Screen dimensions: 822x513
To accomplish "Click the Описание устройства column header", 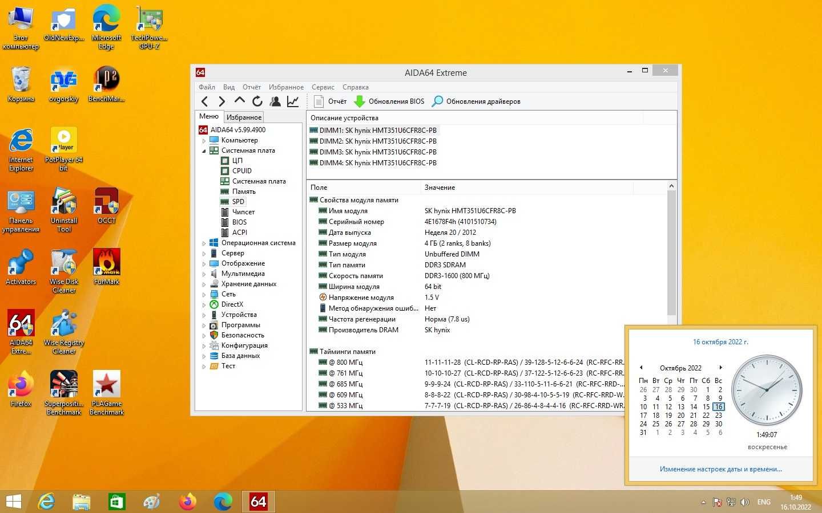I will (x=474, y=118).
